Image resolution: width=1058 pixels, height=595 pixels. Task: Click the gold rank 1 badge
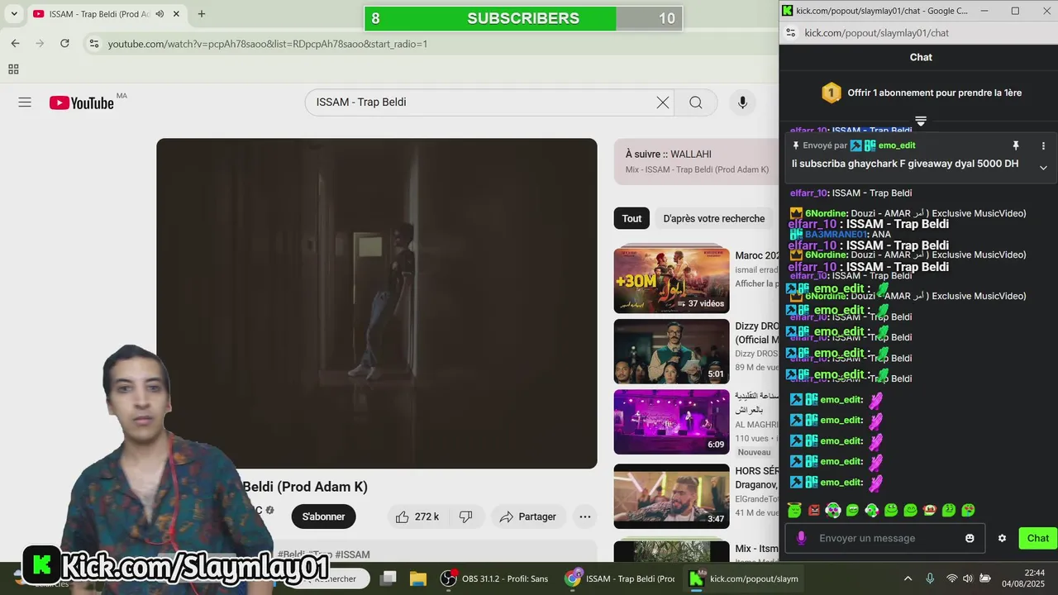[x=831, y=93]
